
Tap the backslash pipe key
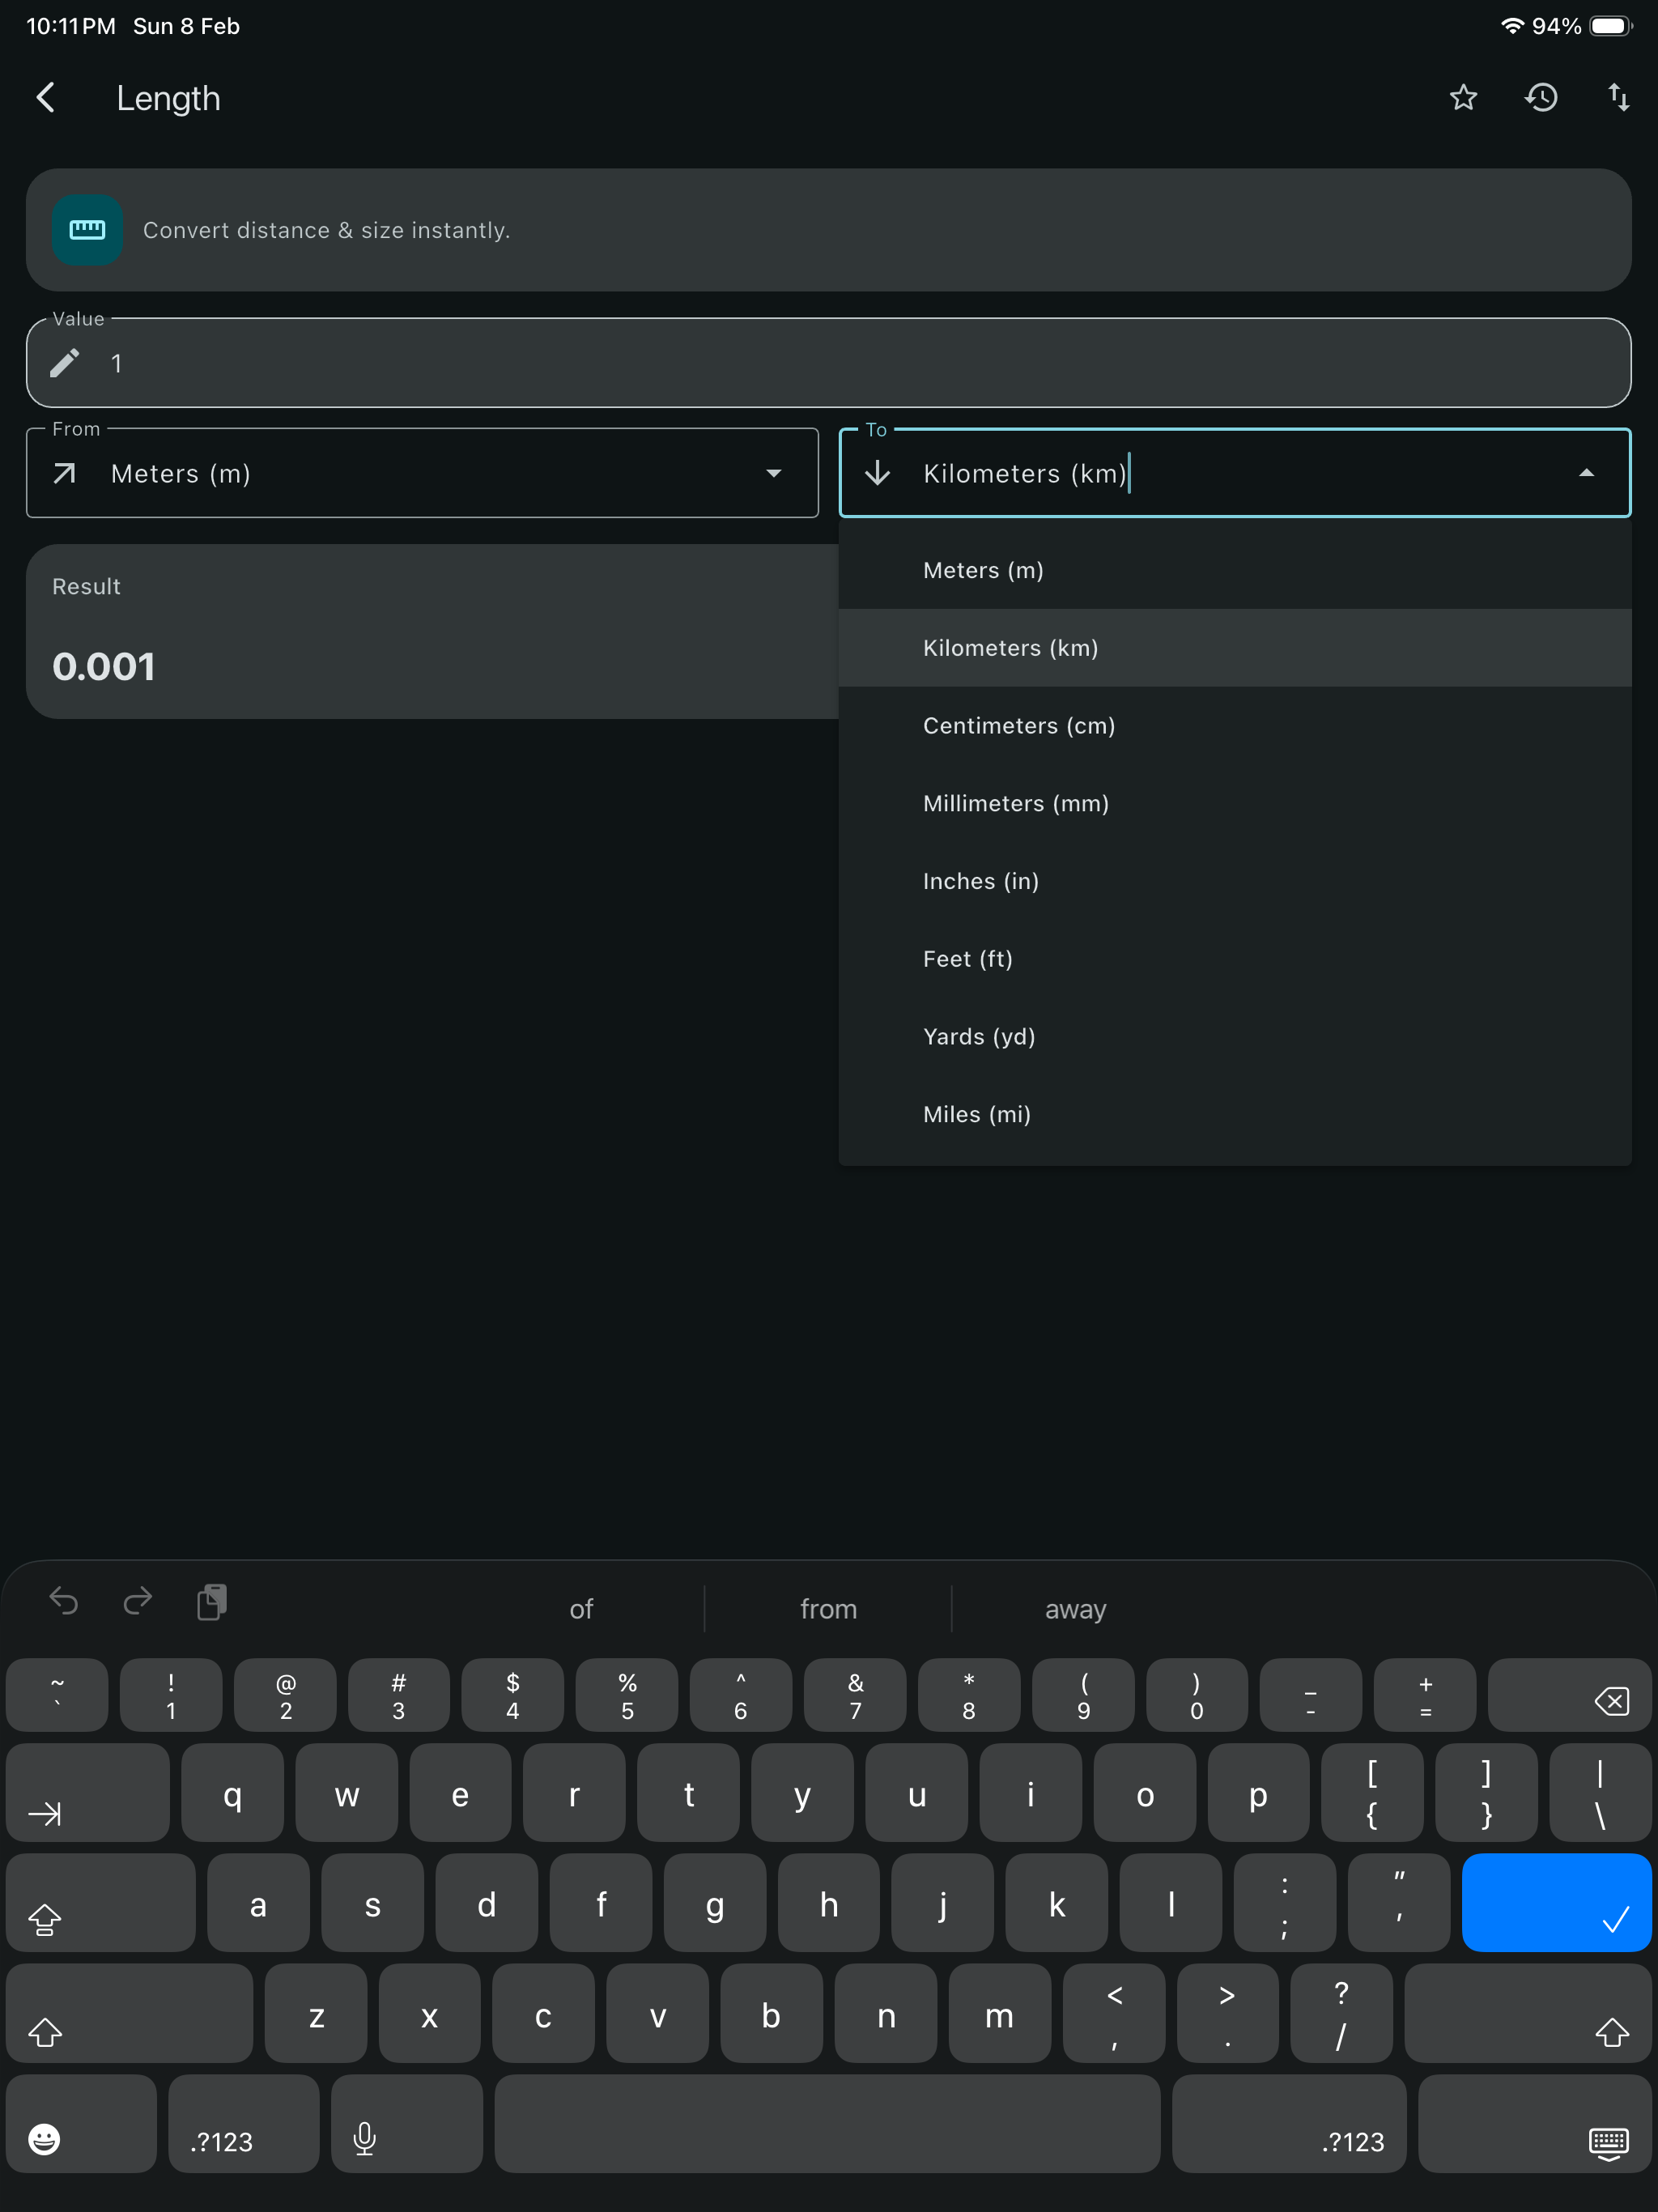click(1600, 1793)
